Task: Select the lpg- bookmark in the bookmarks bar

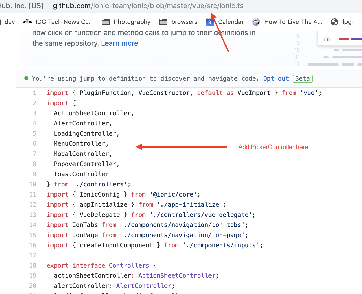Action: coord(348,22)
